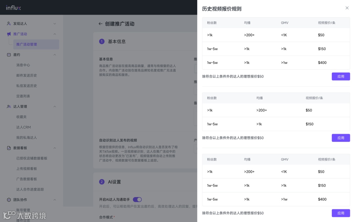355x222 pixels.
Task: Collapse the 邀约 section chevron
Action: [55, 55]
